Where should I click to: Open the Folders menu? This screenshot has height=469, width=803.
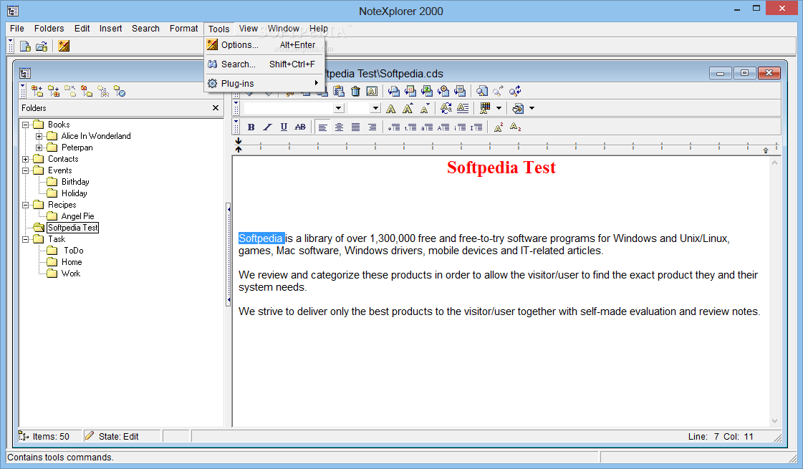[x=49, y=29]
